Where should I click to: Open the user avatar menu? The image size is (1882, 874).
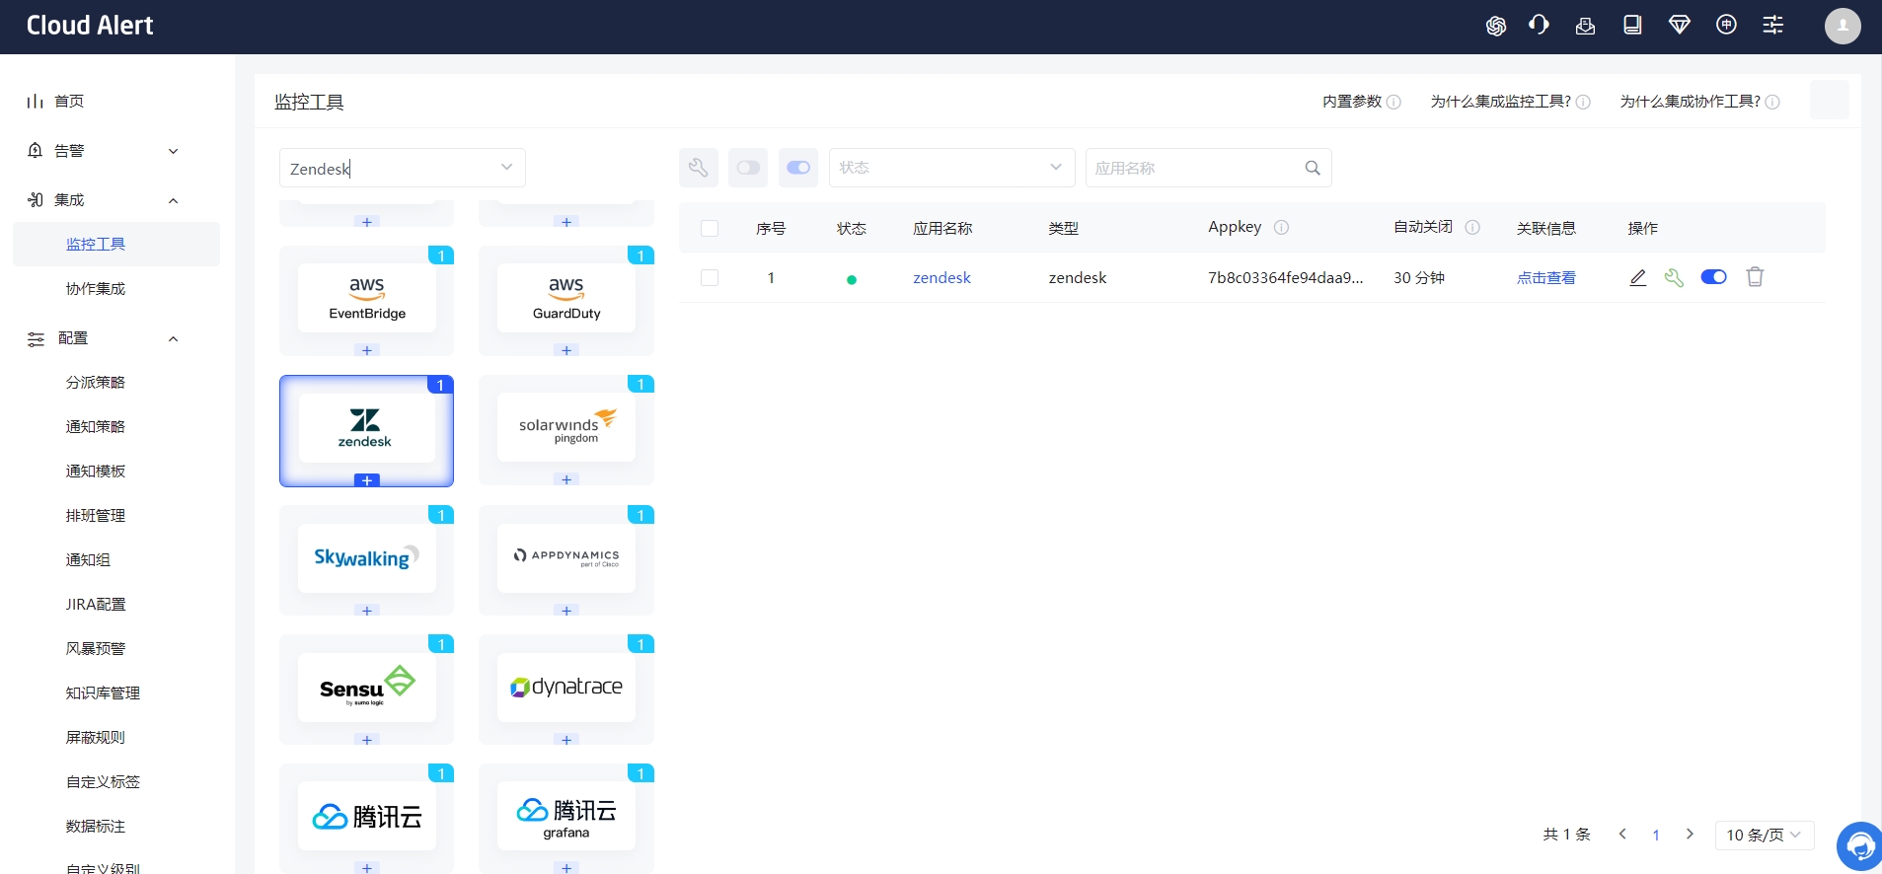[1843, 26]
